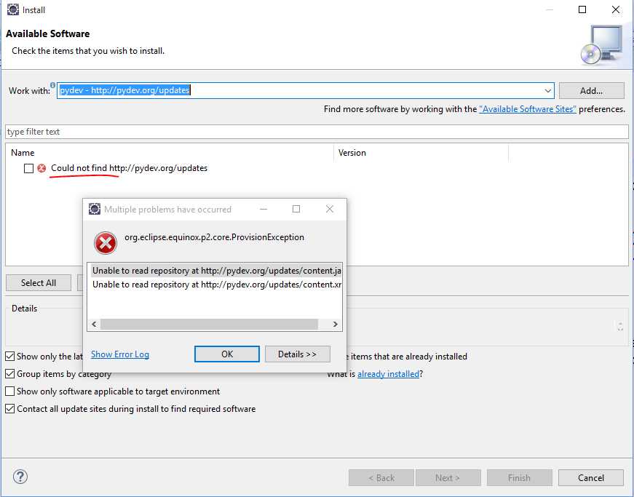The width and height of the screenshot is (634, 497).
Task: Expand error details with Details >> button
Action: click(x=297, y=354)
